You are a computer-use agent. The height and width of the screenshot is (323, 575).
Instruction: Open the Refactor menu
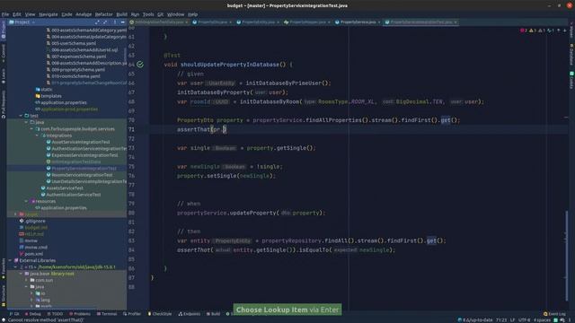104,14
